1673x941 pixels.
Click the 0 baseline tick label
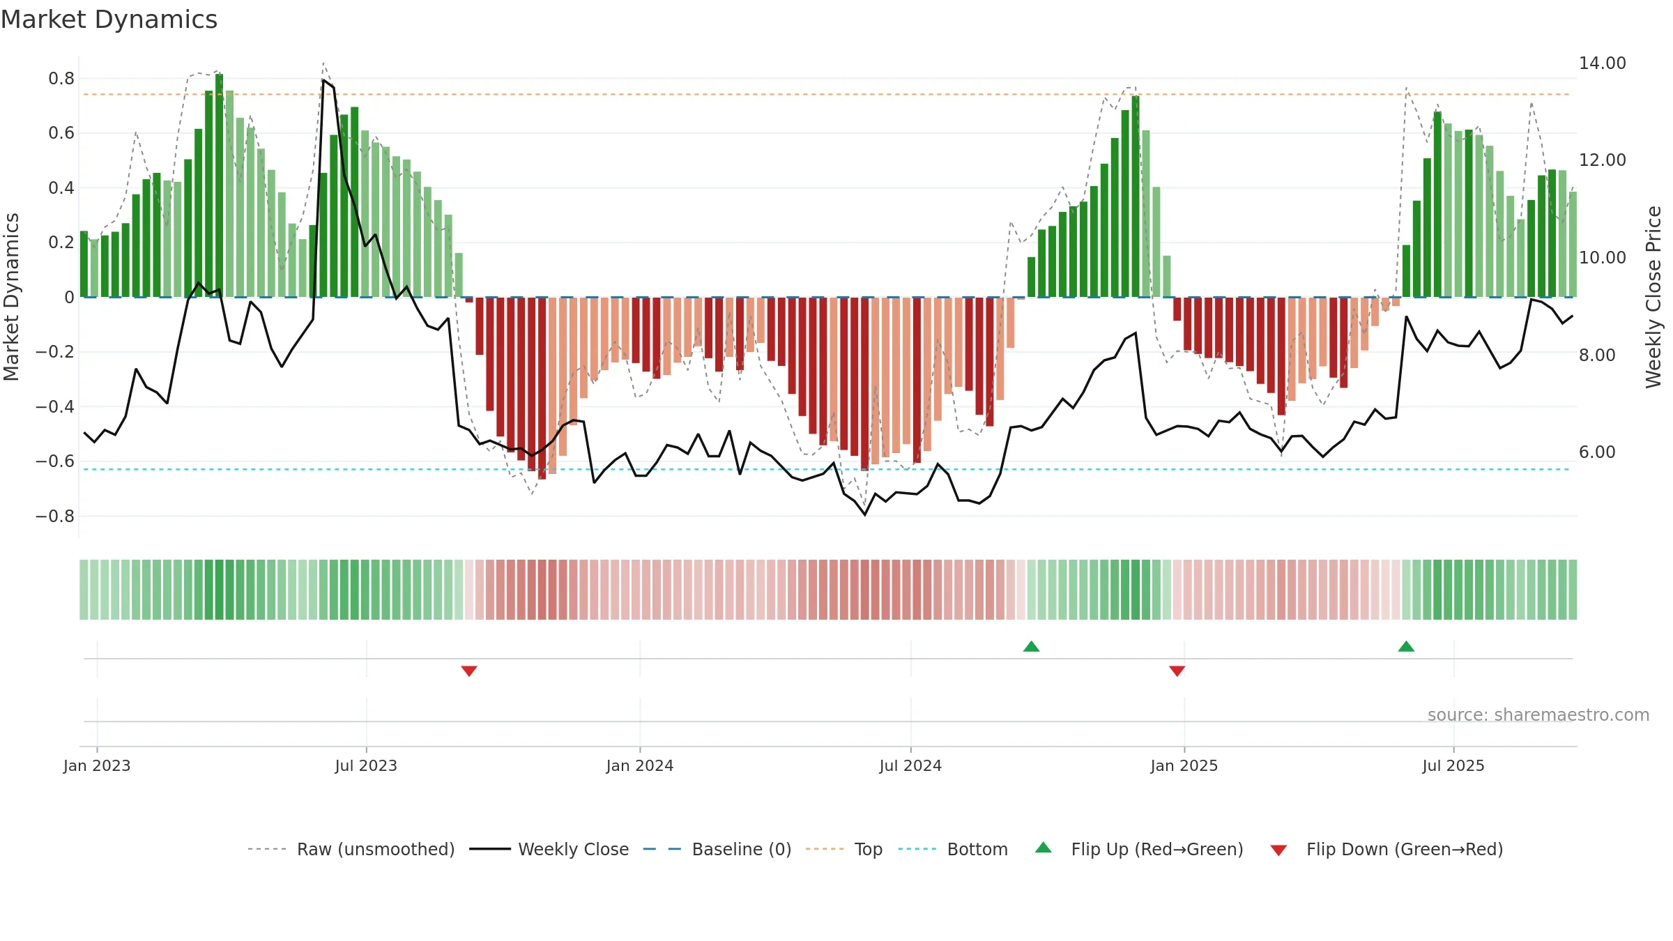click(69, 297)
